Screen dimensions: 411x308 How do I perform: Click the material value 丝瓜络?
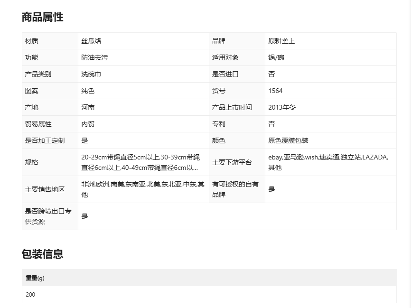click(x=91, y=41)
